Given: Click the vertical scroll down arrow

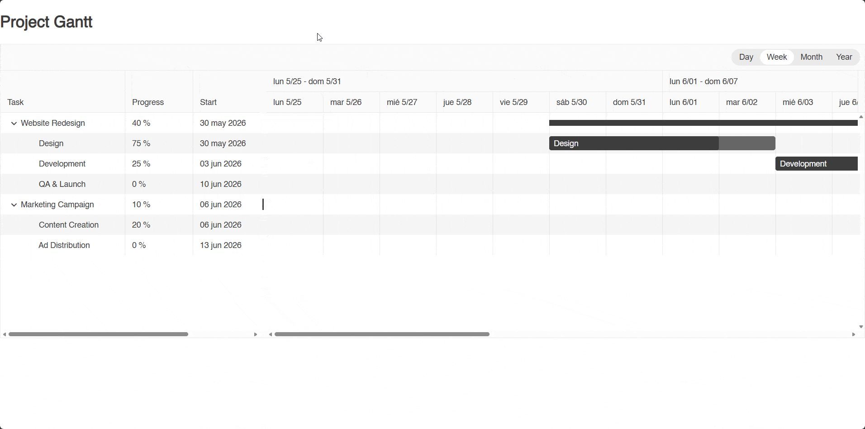Looking at the screenshot, I should point(861,327).
